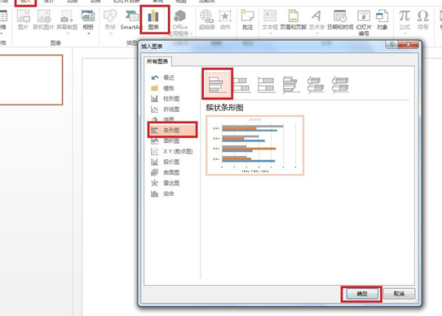Choose 柱形图 column chart category
Viewport: 442px width, 316px height.
point(172,99)
